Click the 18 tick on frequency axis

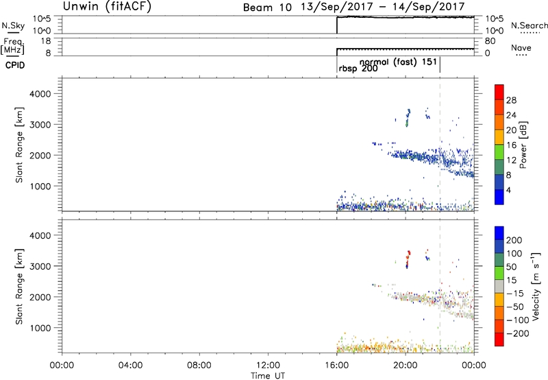click(x=45, y=41)
